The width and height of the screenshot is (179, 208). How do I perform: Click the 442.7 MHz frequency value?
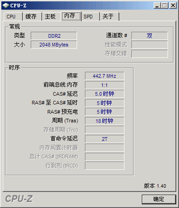(x=105, y=76)
